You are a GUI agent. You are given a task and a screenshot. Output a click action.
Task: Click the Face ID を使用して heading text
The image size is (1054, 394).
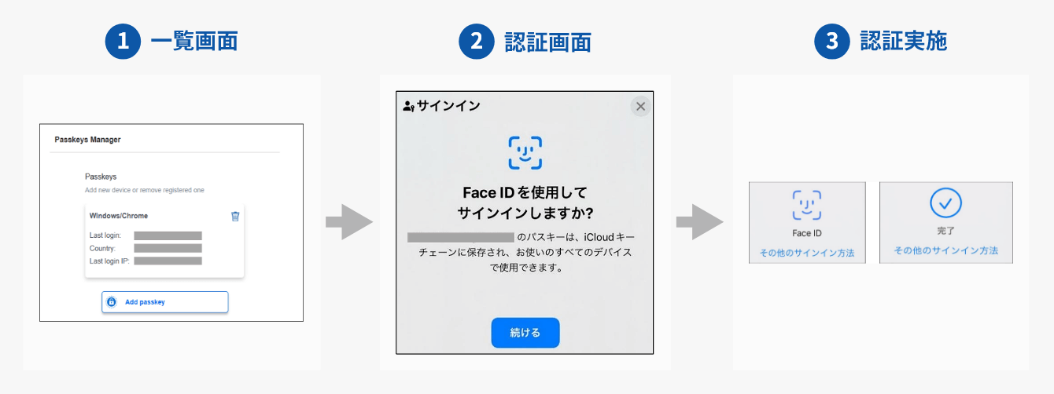click(525, 192)
